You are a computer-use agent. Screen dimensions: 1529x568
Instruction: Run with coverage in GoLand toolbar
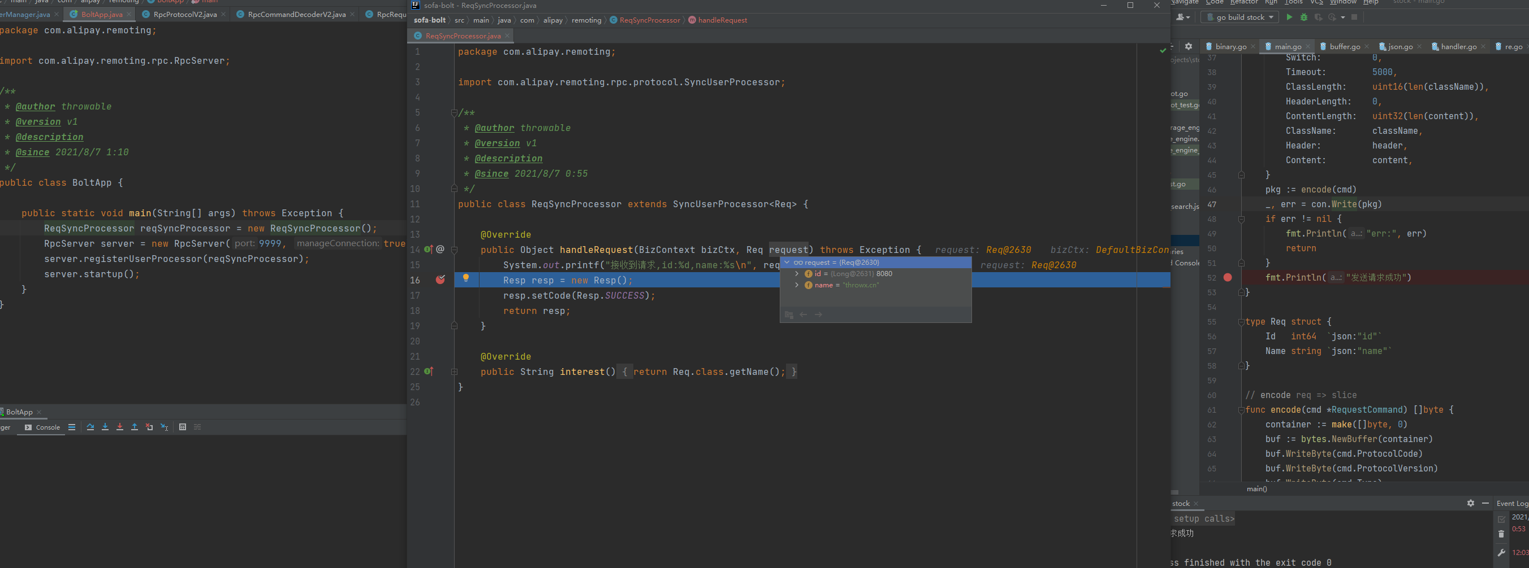(x=1318, y=17)
